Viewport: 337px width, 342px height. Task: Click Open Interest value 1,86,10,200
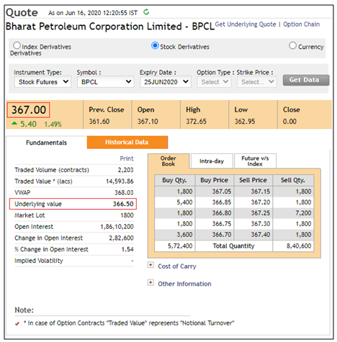pyautogui.click(x=117, y=227)
